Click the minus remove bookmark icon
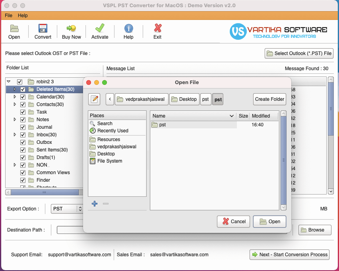The height and width of the screenshot is (271, 339). [106, 204]
